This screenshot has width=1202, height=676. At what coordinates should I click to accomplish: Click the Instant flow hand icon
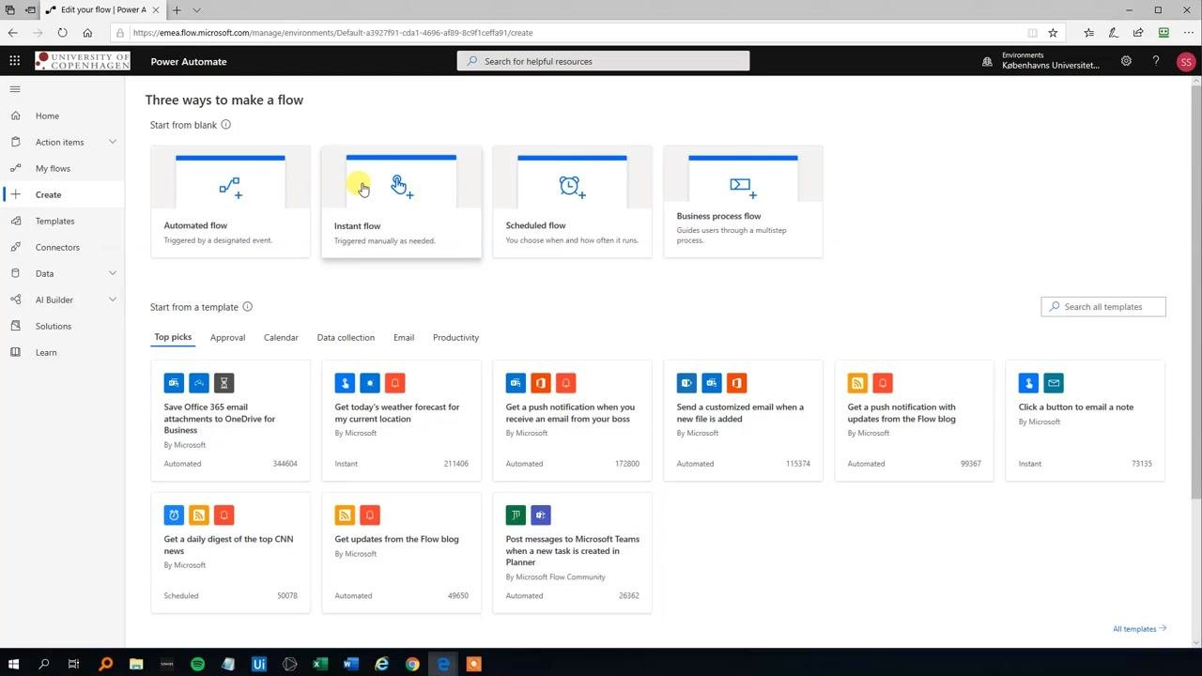coord(402,187)
